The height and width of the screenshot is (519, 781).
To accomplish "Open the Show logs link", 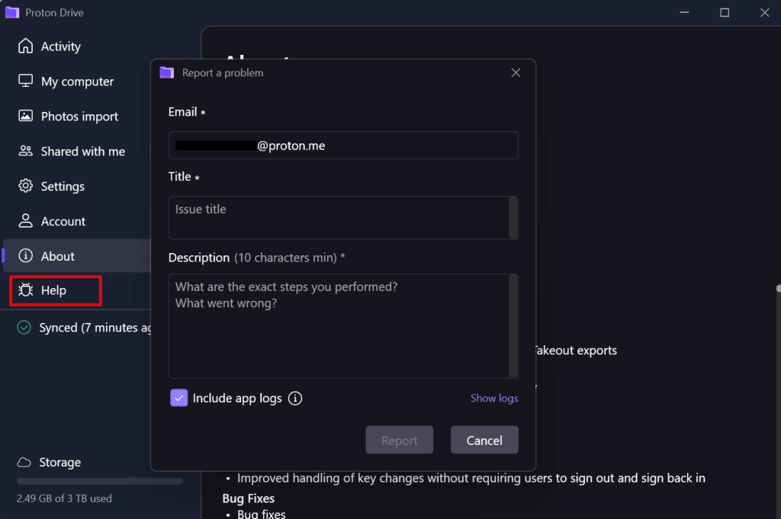I will click(x=494, y=398).
